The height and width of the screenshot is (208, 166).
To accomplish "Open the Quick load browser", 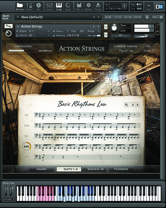I will pyautogui.click(x=68, y=7).
